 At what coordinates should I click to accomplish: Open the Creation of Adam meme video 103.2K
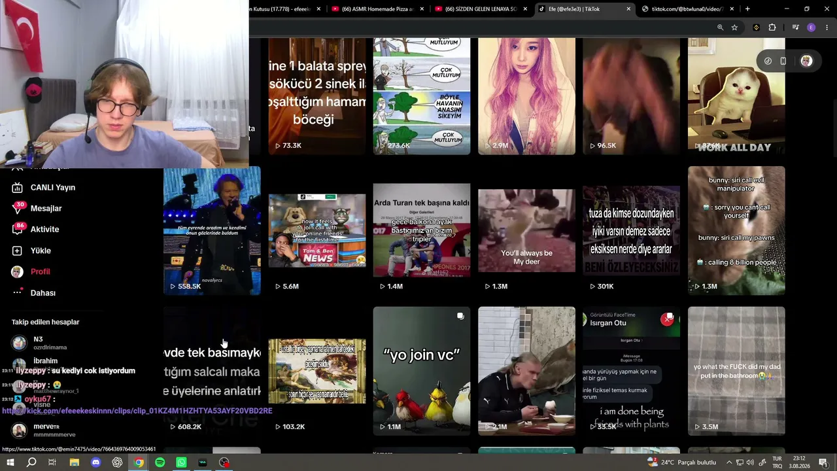point(317,371)
